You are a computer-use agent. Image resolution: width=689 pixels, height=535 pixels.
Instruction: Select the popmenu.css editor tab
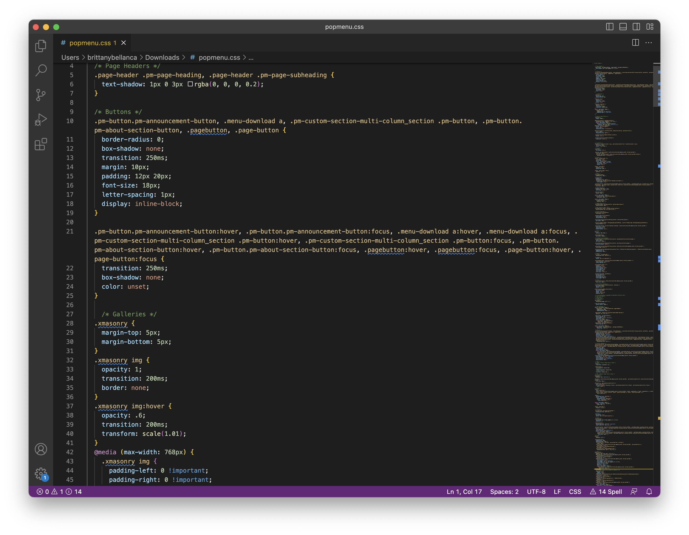coord(93,43)
